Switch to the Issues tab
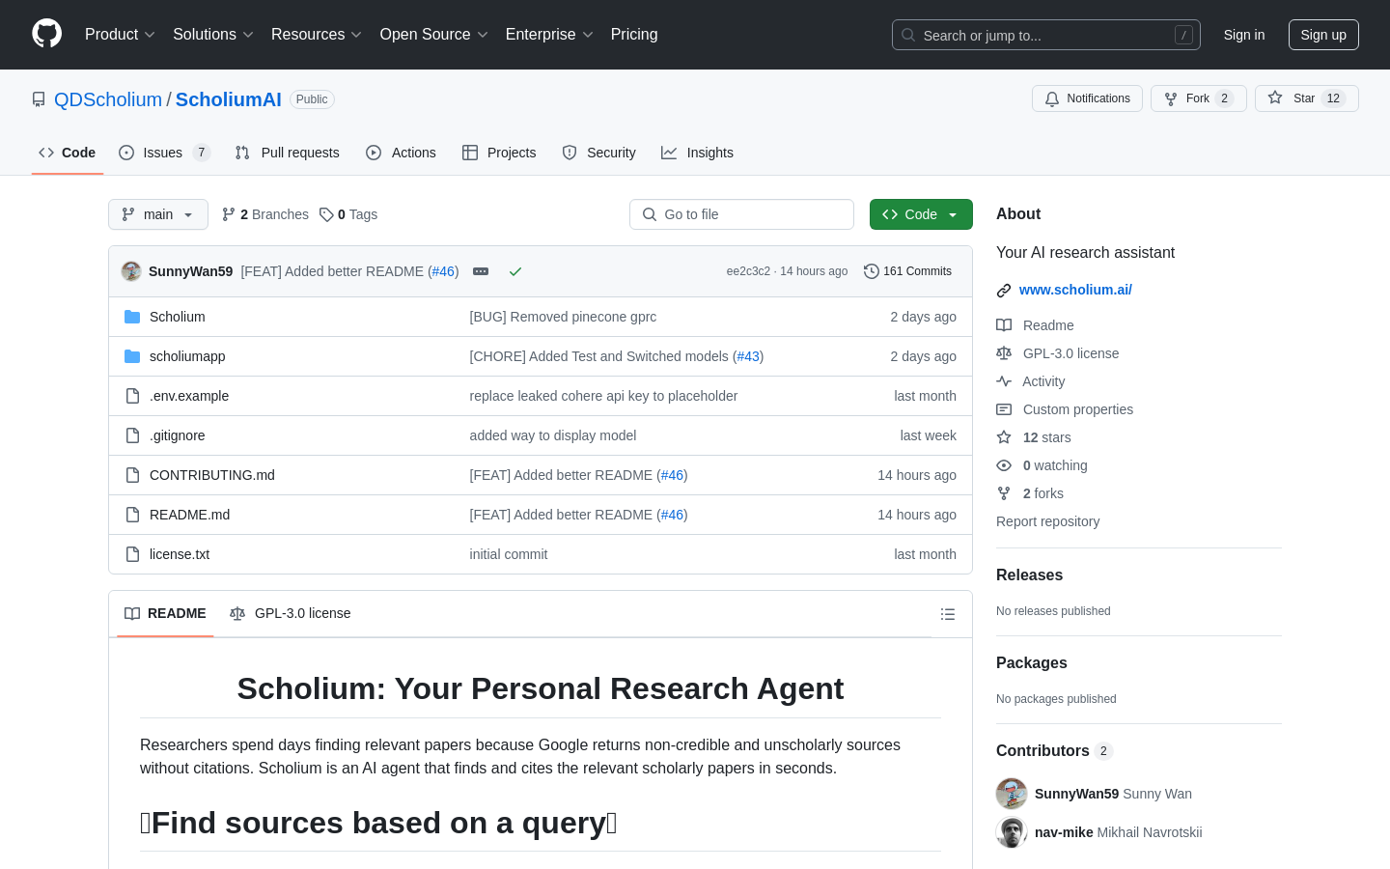The height and width of the screenshot is (869, 1390). pyautogui.click(x=164, y=153)
